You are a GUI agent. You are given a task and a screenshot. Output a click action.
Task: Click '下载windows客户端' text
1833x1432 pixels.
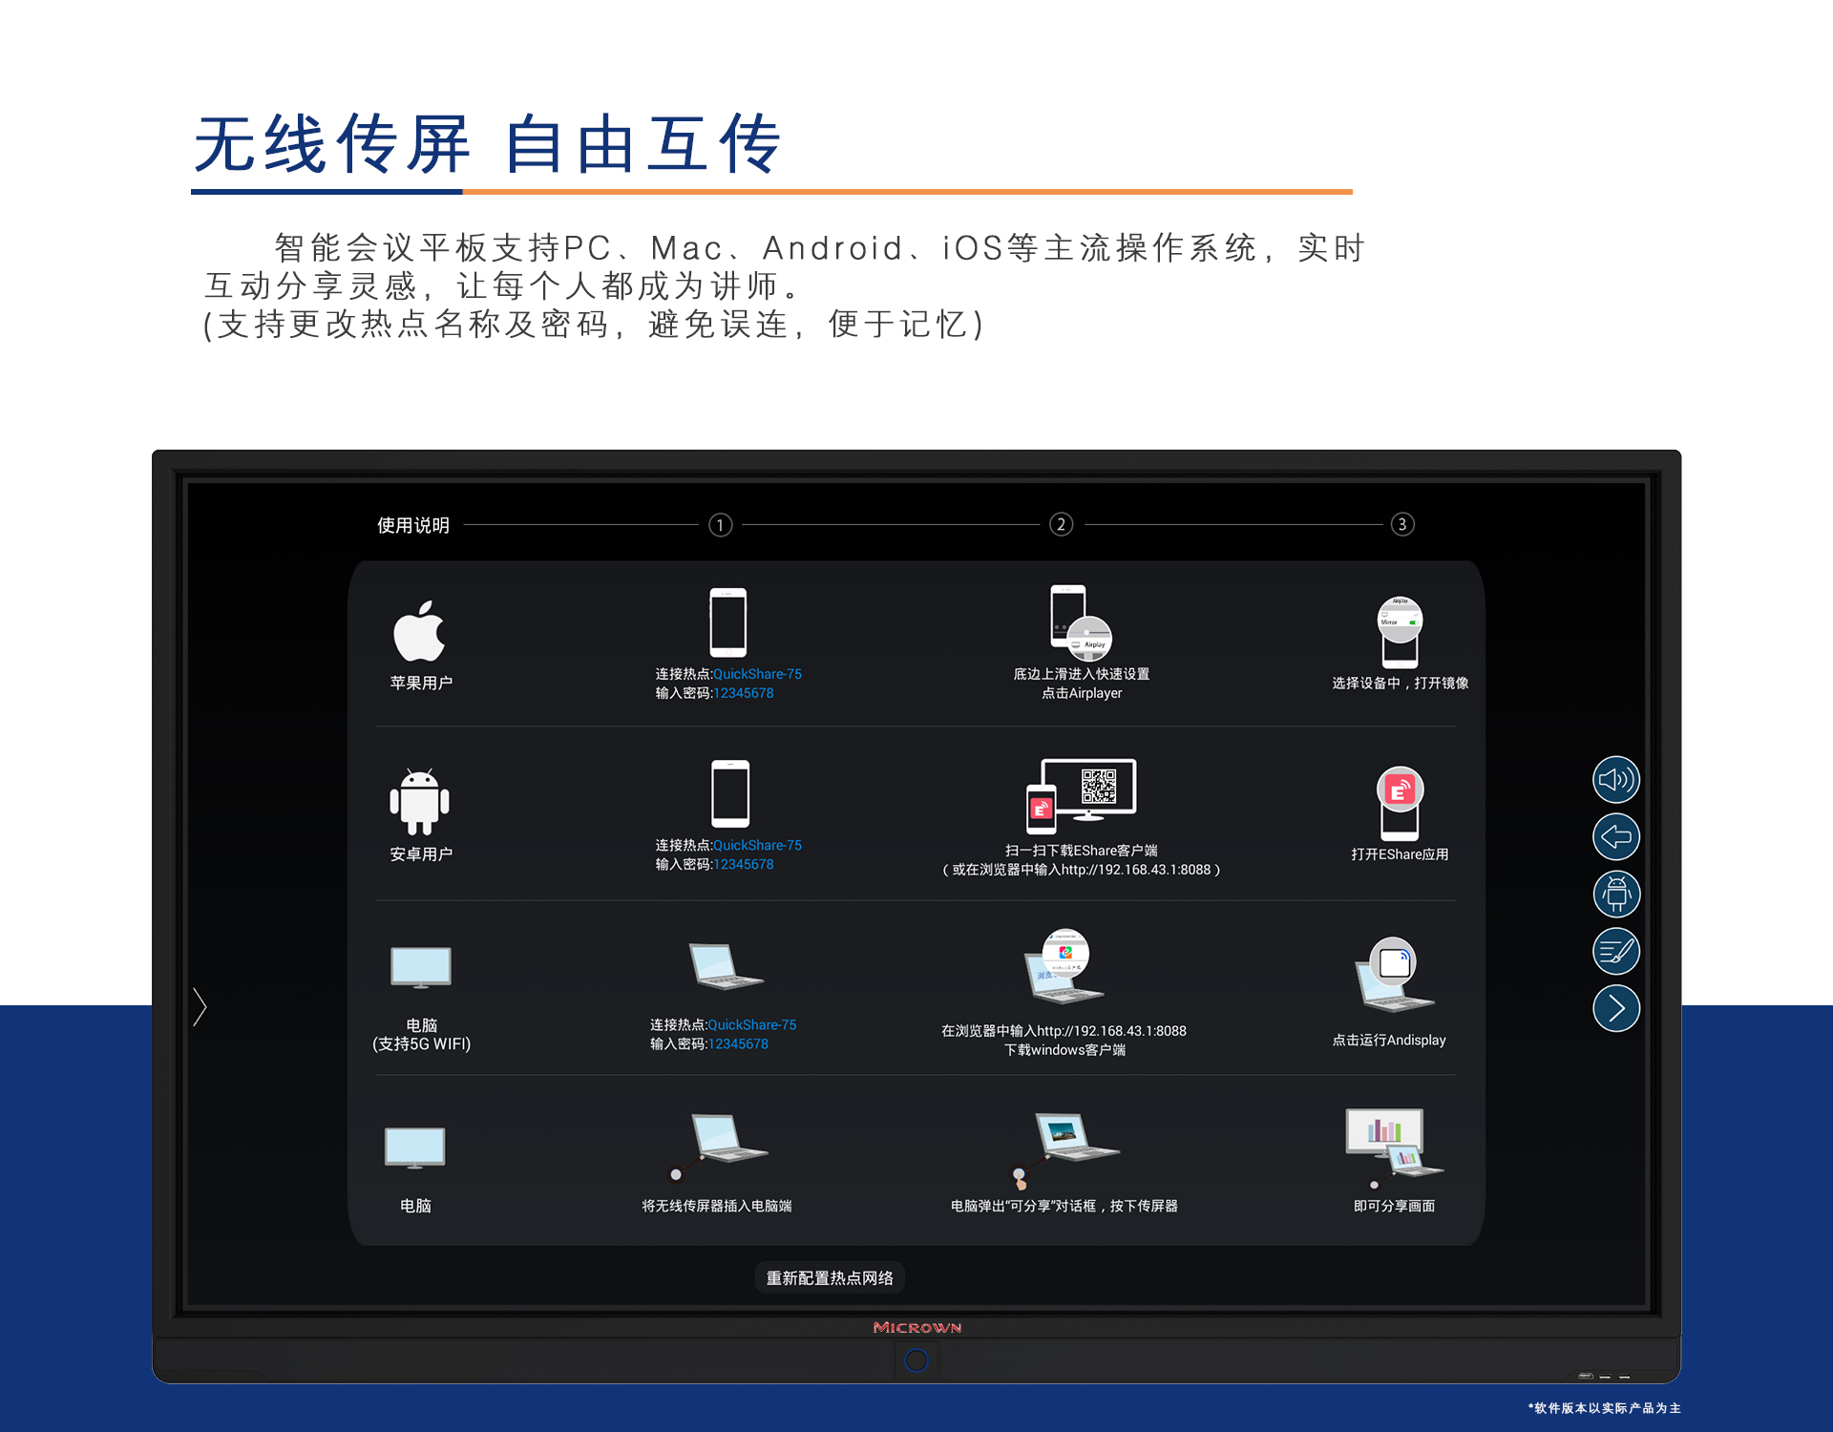click(1064, 1050)
